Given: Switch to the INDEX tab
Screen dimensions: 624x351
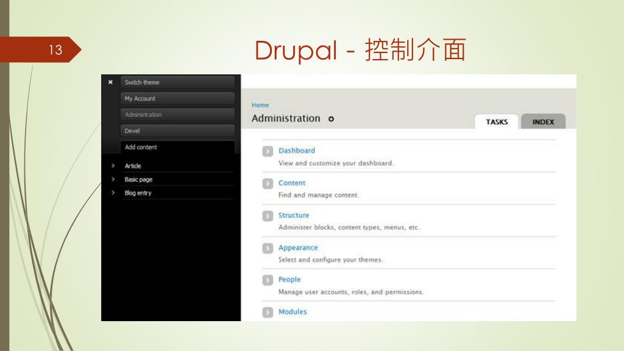Looking at the screenshot, I should (x=543, y=122).
